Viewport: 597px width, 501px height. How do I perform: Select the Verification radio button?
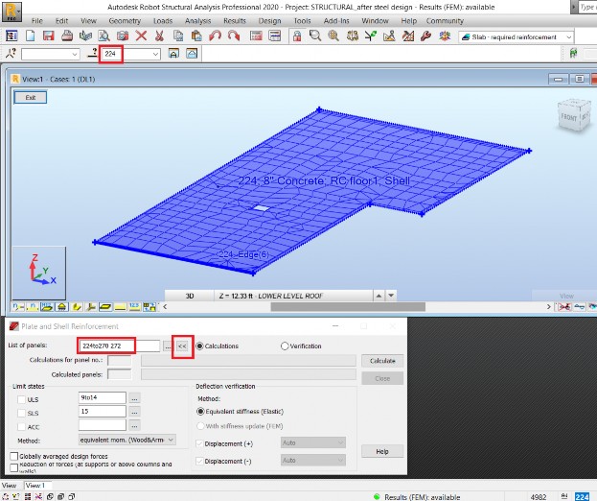tap(285, 346)
